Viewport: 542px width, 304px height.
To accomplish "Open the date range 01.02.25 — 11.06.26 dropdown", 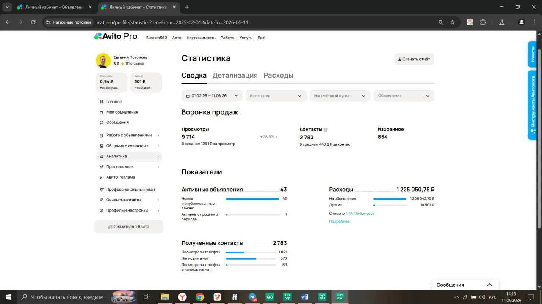I will tap(212, 96).
